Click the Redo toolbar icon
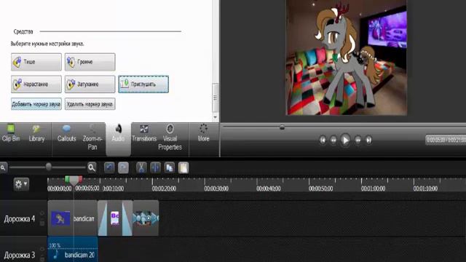 coord(123,167)
